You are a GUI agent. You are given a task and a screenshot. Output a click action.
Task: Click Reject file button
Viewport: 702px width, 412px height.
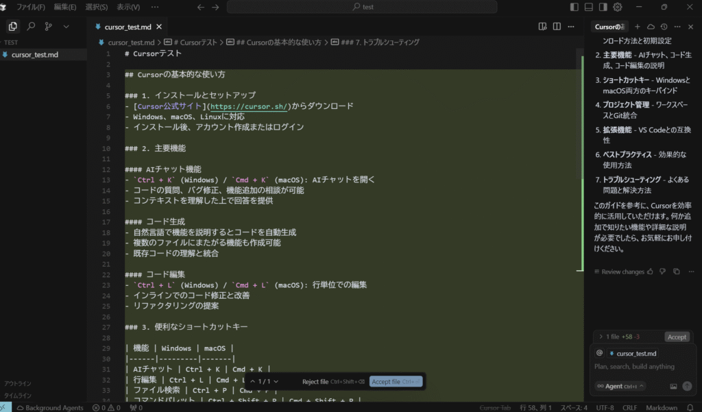(x=333, y=382)
